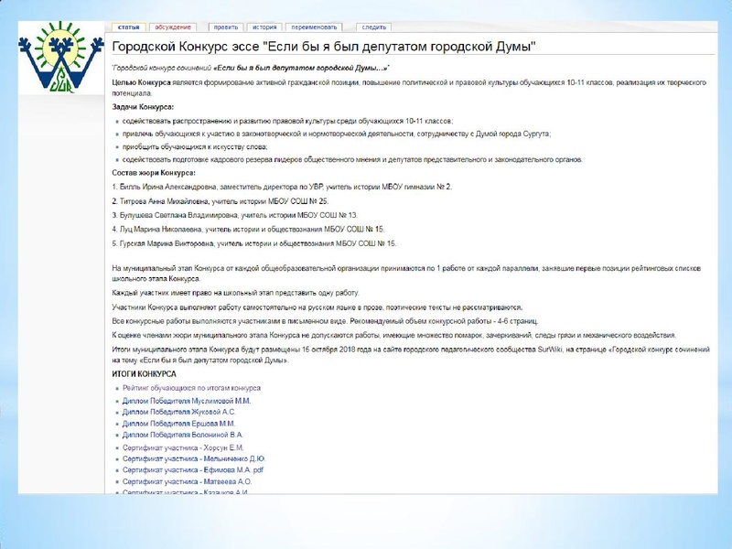This screenshot has height=549, width=732.
Task: View page 'история' tab
Action: (x=264, y=28)
